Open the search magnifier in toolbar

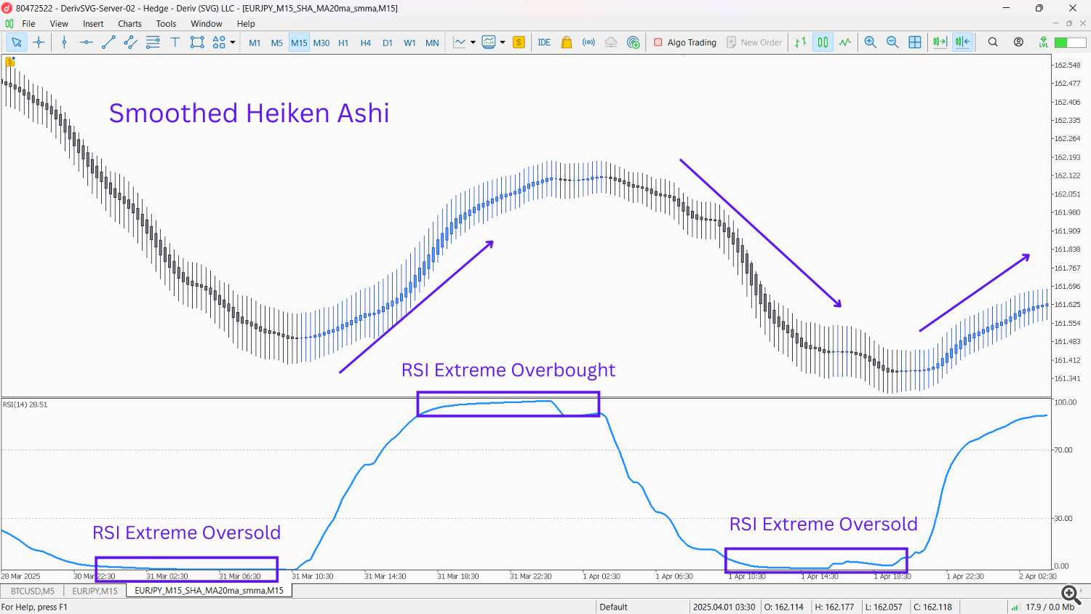[x=993, y=42]
